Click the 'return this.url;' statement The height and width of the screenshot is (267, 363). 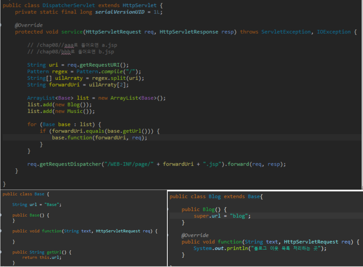pos(42,257)
